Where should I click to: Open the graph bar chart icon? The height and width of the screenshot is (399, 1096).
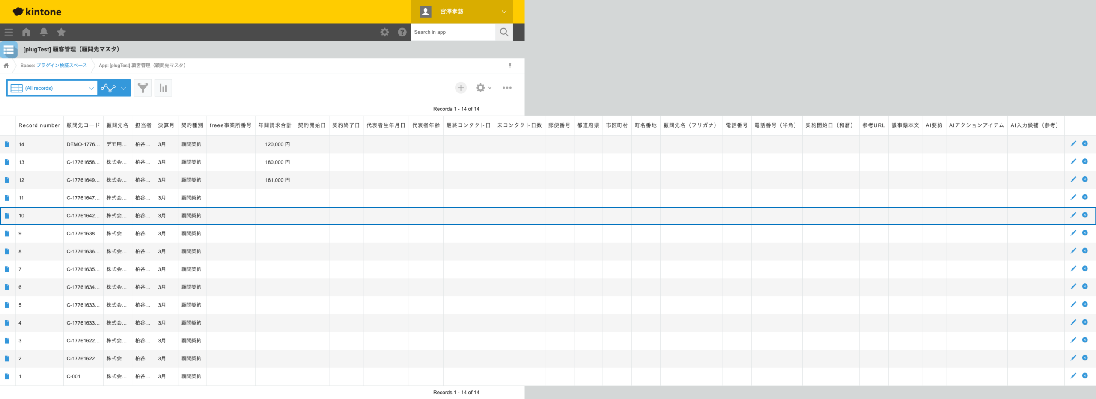point(163,88)
